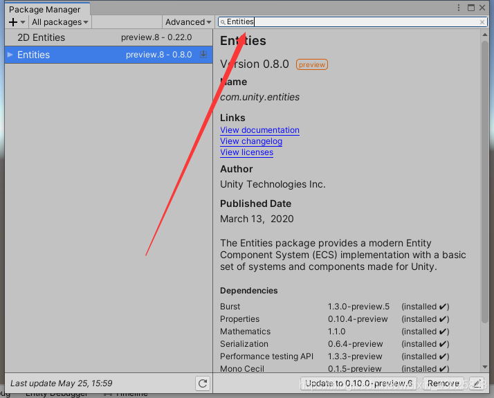Click the edit pencil icon by Remove

click(x=477, y=383)
